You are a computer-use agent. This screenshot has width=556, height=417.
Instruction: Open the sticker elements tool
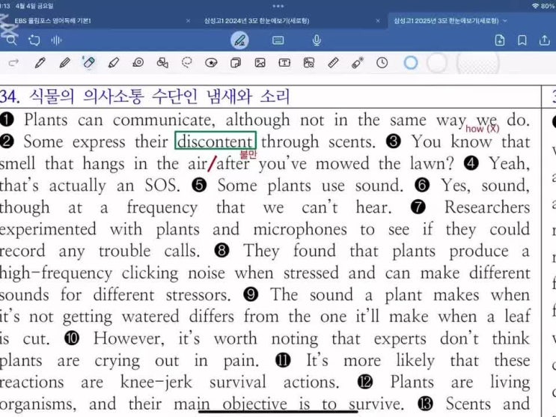click(211, 63)
